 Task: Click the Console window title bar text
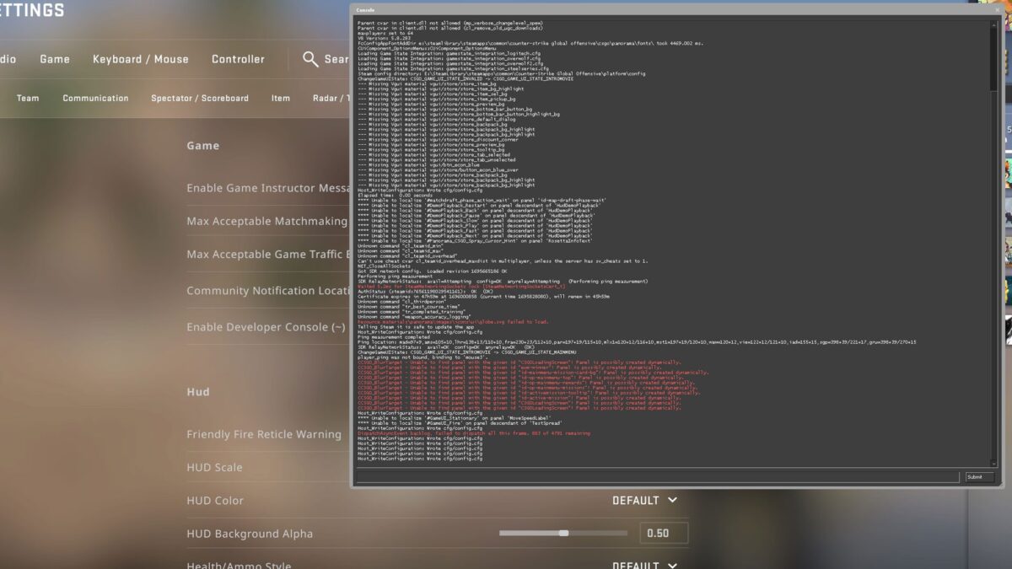tap(366, 9)
